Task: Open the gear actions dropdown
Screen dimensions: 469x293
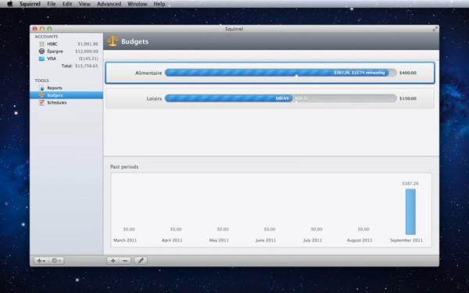Action: coord(56,261)
